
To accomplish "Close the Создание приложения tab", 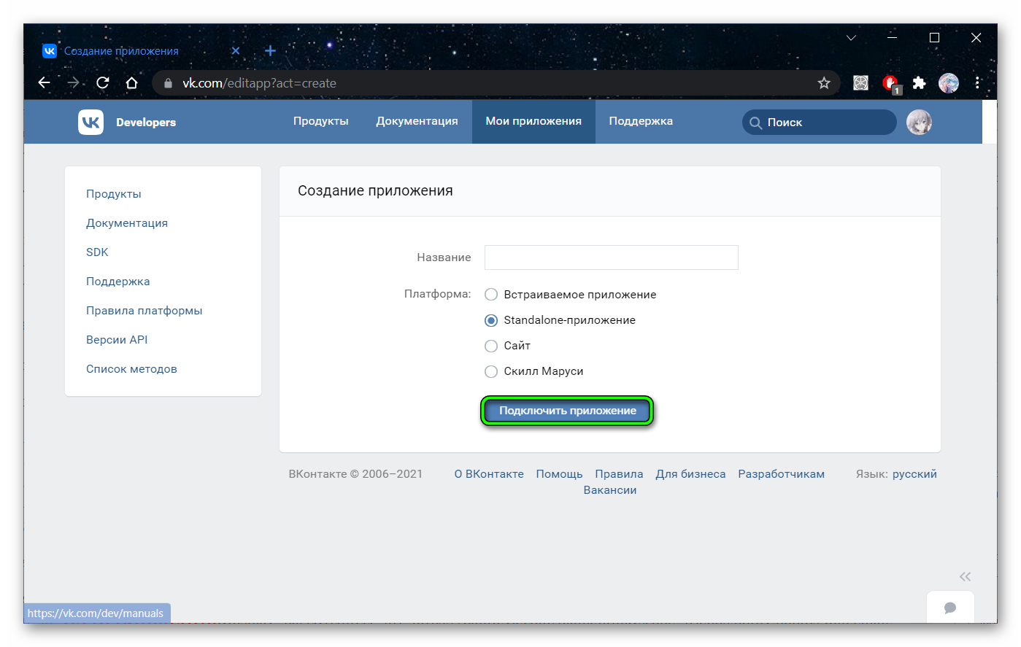I will [236, 51].
